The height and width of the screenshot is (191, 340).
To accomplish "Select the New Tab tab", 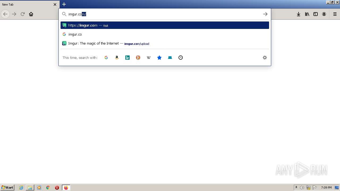I will (x=29, y=5).
